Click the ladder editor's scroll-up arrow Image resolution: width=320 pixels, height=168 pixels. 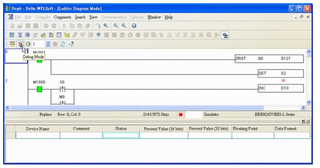pos(308,52)
